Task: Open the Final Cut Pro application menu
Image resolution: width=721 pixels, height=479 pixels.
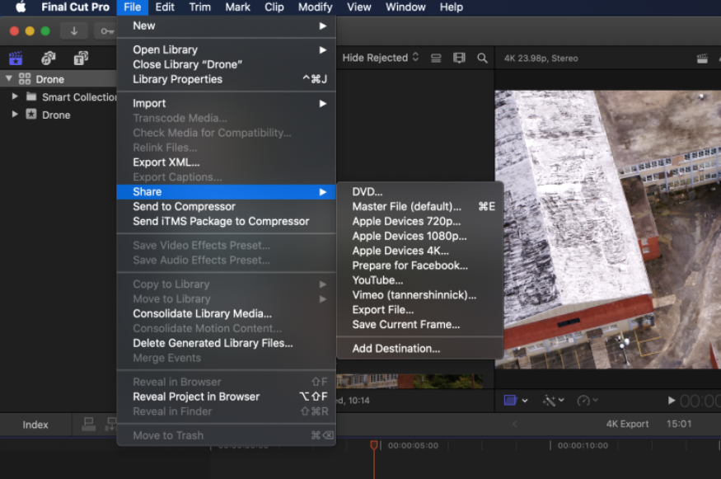Action: coord(76,7)
